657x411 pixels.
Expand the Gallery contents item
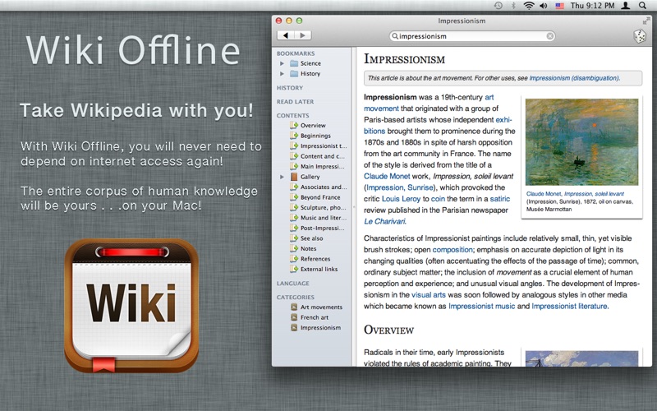point(282,177)
